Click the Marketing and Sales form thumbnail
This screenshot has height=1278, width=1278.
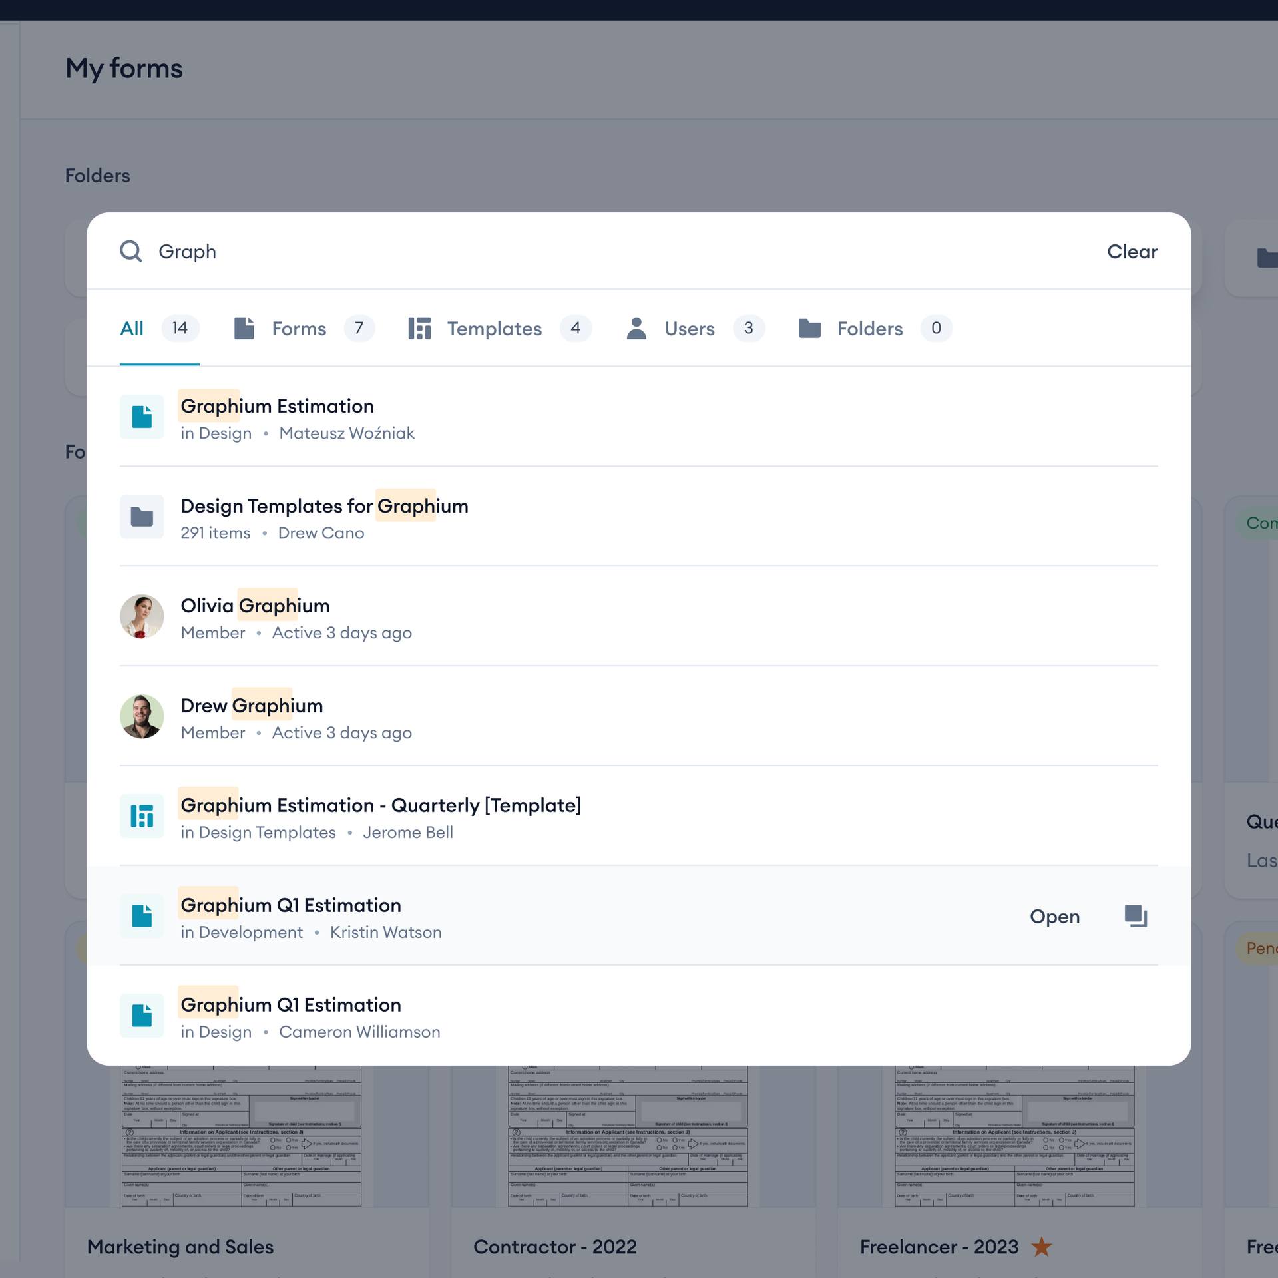tap(242, 1136)
